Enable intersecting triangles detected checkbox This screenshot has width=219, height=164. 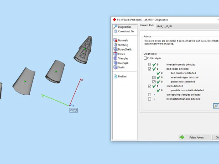coord(150,99)
